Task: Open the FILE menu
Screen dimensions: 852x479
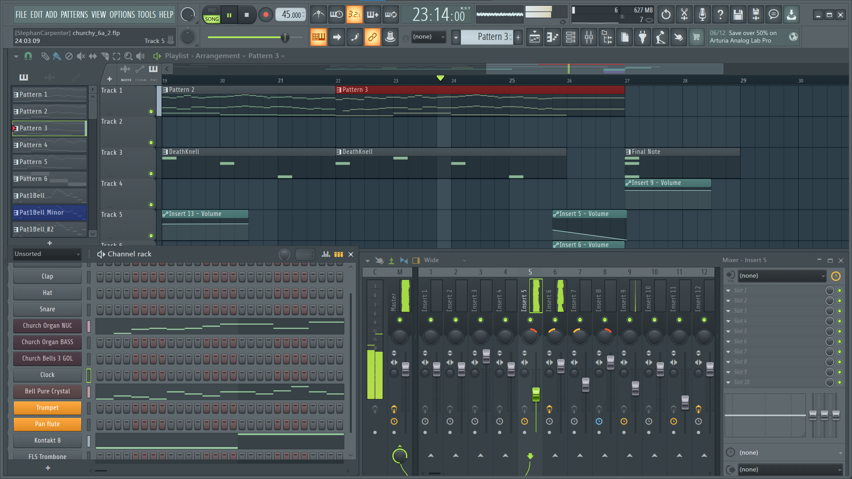Action: coord(21,15)
